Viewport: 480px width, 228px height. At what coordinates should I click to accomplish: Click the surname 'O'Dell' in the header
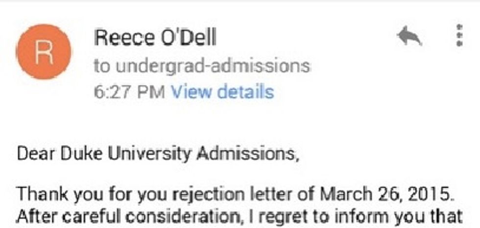[190, 38]
